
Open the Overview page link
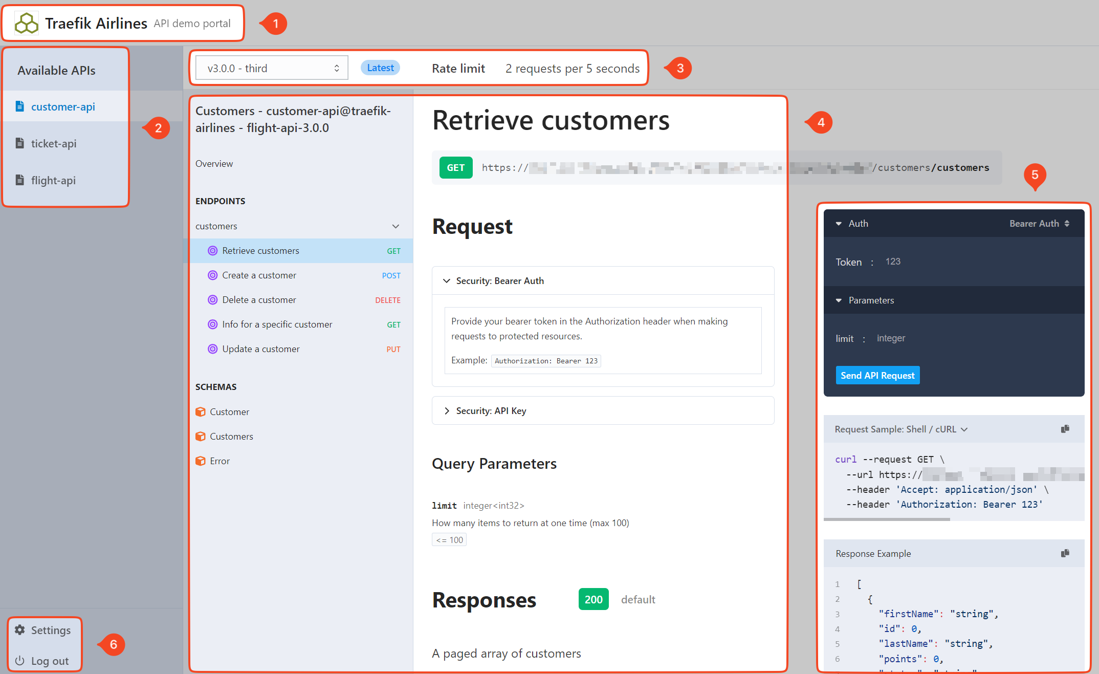pos(214,163)
